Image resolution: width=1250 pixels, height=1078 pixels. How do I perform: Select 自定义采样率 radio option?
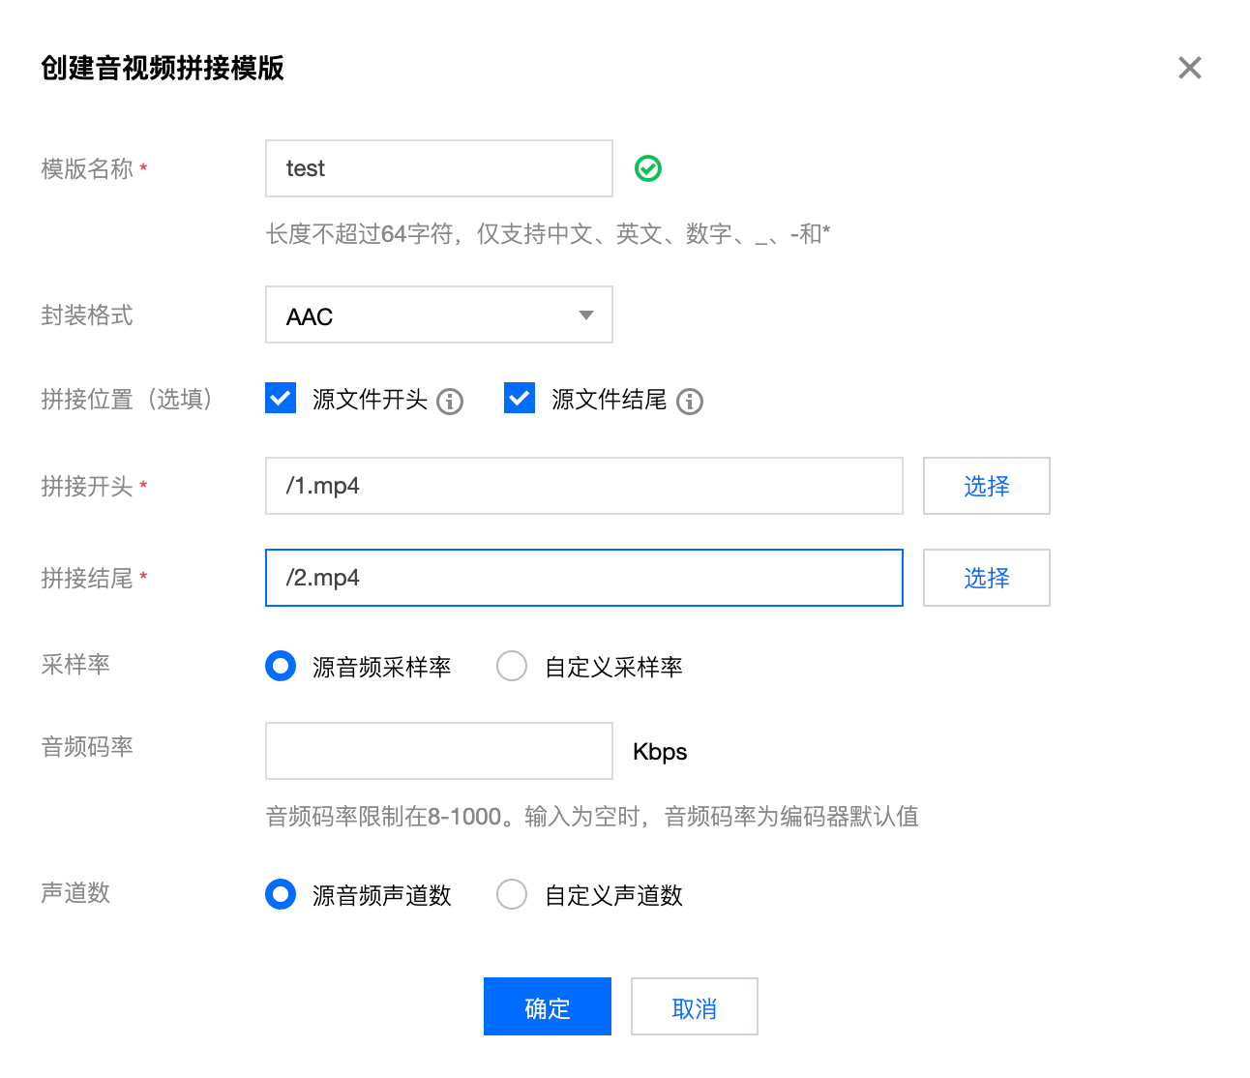pyautogui.click(x=512, y=666)
